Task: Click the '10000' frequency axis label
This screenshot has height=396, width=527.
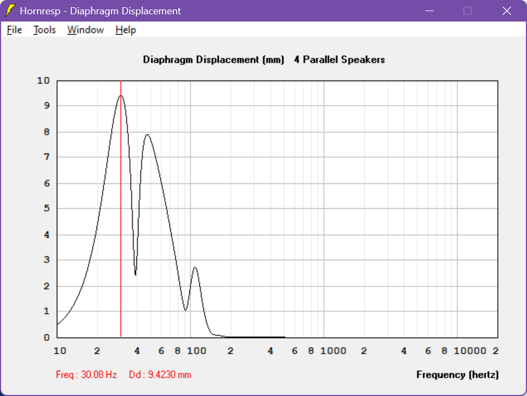Action: [470, 351]
